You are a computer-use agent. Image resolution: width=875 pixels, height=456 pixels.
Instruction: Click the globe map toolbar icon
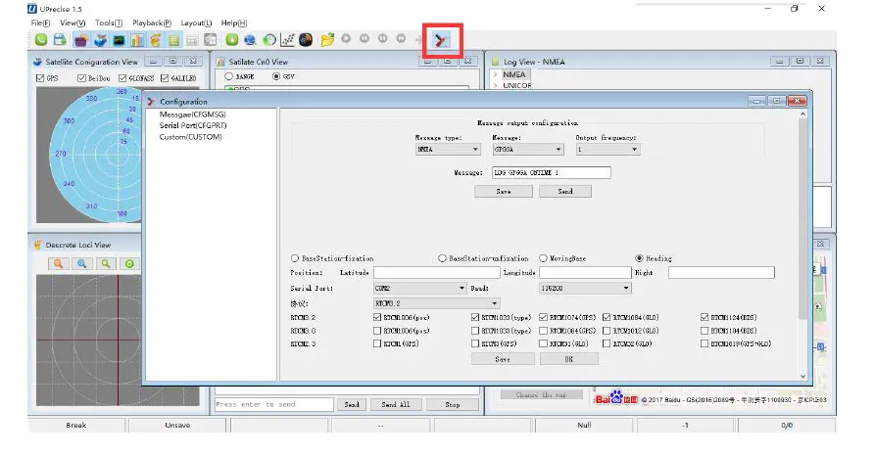tap(251, 40)
